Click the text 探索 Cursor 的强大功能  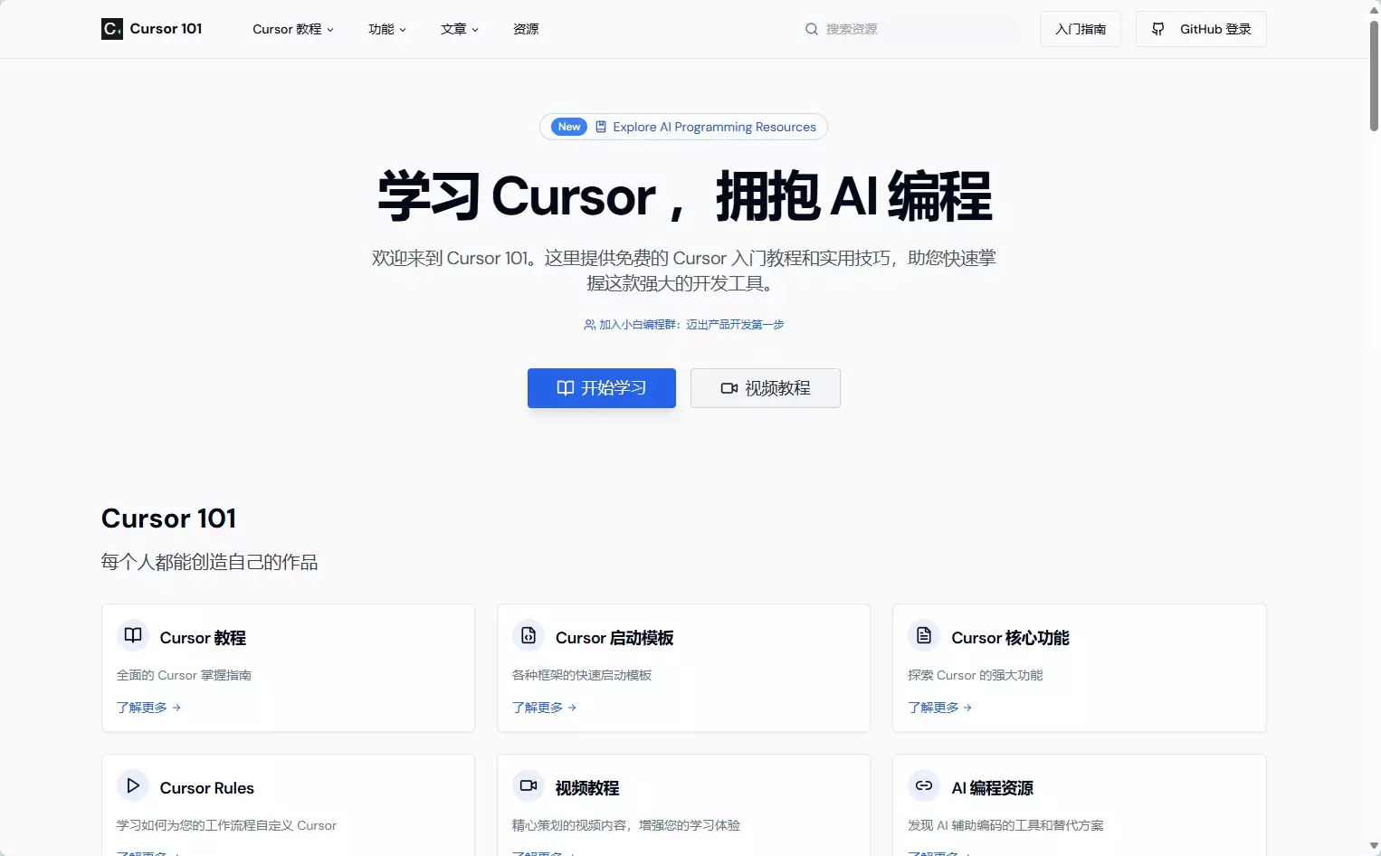pos(976,675)
